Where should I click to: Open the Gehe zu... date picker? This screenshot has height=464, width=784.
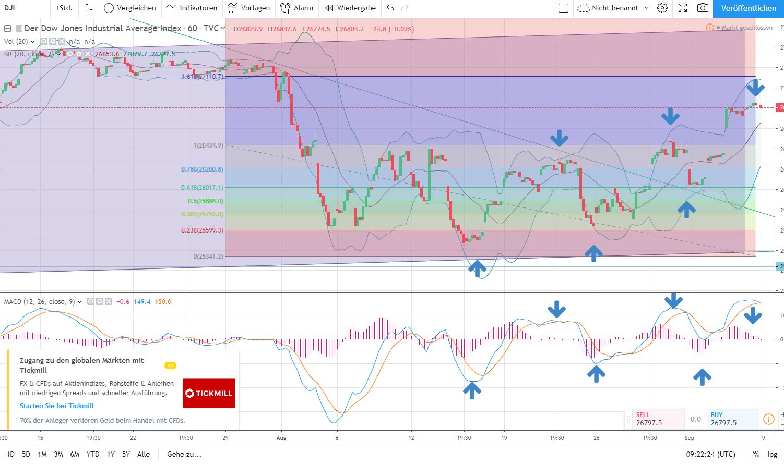click(184, 454)
